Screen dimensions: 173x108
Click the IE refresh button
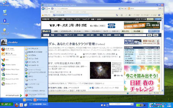pos(122,9)
